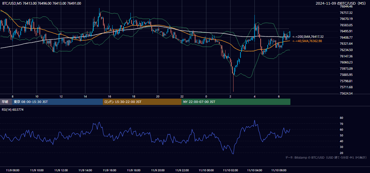This screenshot has height=173, width=370.
Task: Click the RSI(14) 60.5774 indicator label
Action: [x=13, y=110]
